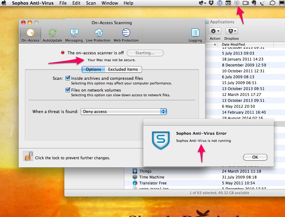Open the Evernote elephant menu bar icon
The width and height of the screenshot is (285, 217).
254,3
